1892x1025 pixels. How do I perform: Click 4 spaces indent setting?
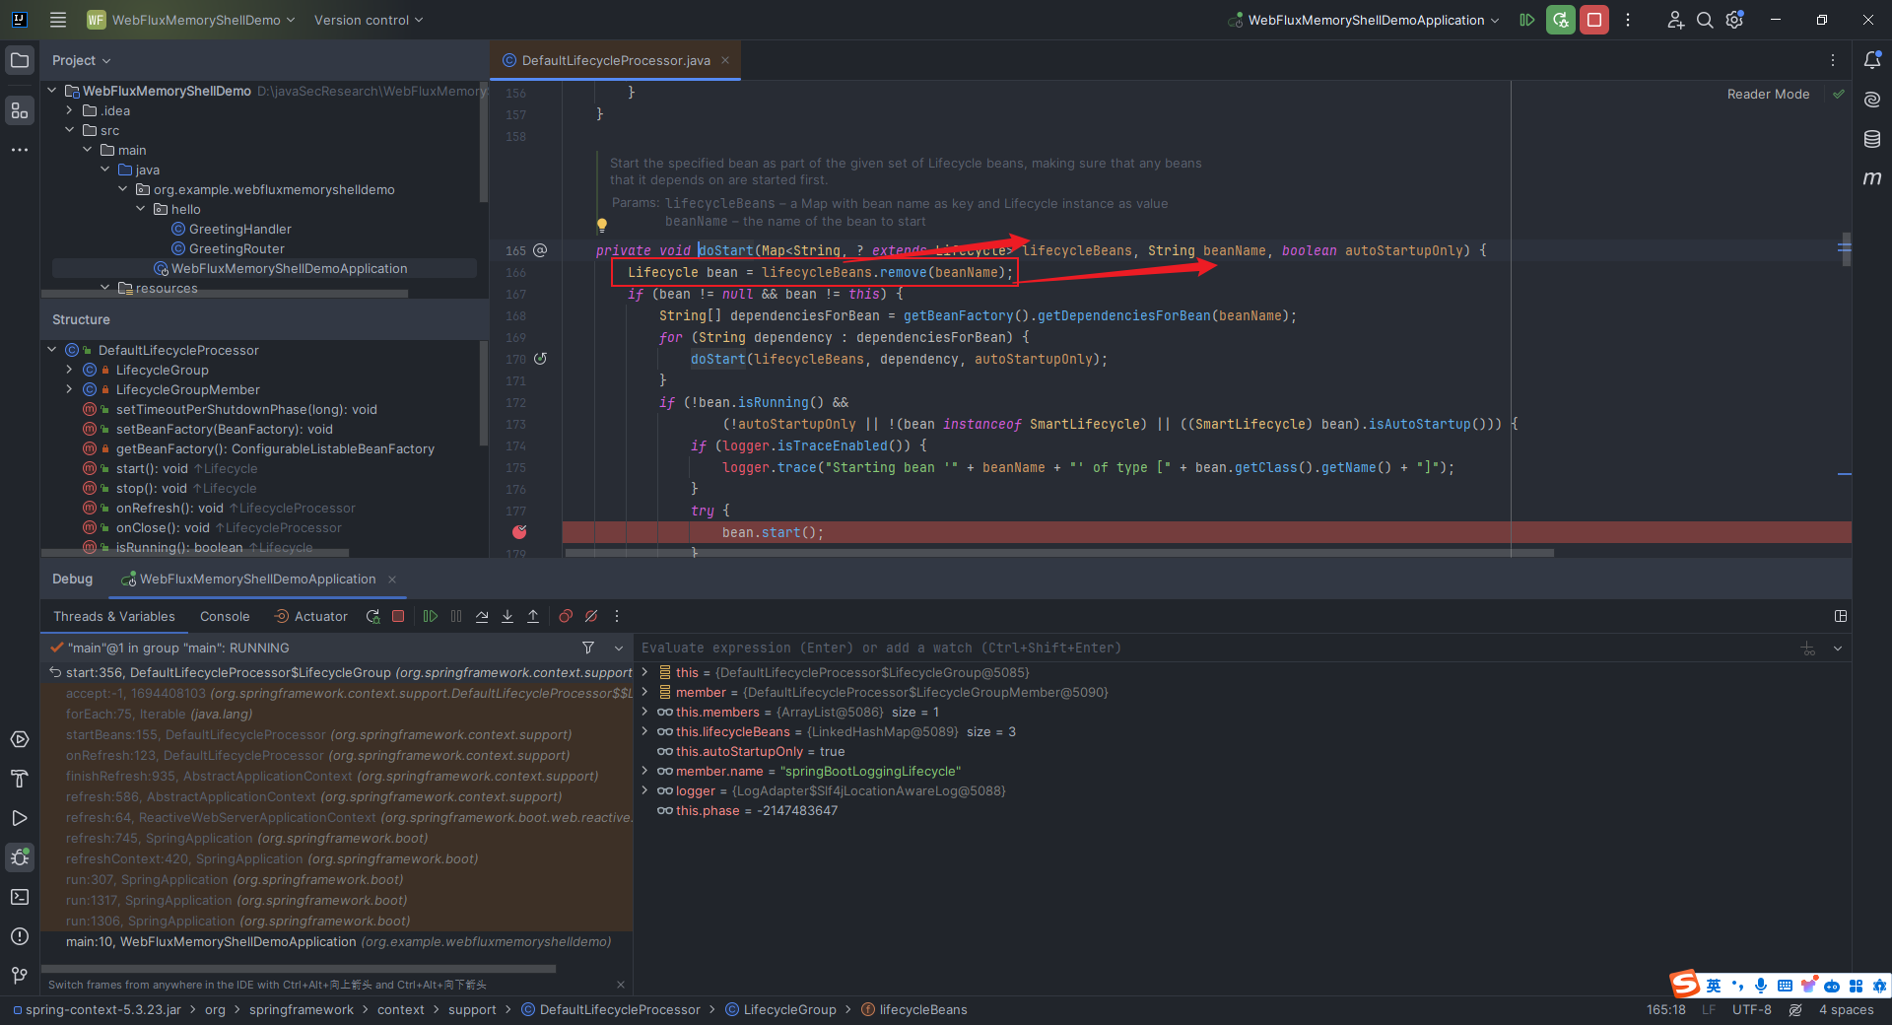click(1846, 1010)
